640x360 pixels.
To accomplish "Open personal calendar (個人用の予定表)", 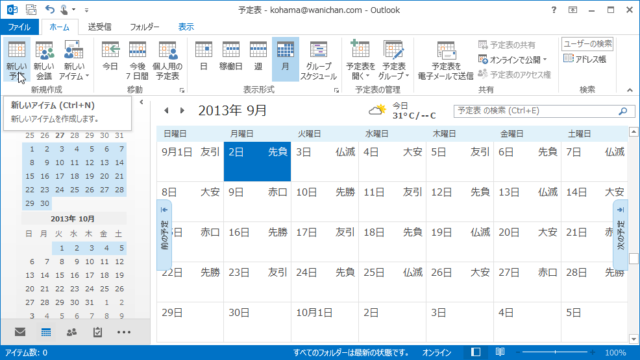I will point(167,60).
